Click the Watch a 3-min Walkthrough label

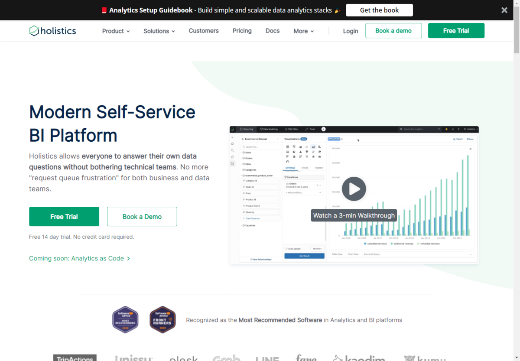pyautogui.click(x=354, y=215)
